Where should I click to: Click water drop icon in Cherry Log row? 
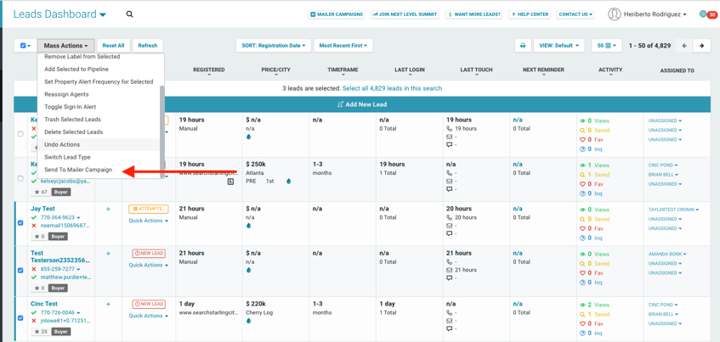[248, 321]
